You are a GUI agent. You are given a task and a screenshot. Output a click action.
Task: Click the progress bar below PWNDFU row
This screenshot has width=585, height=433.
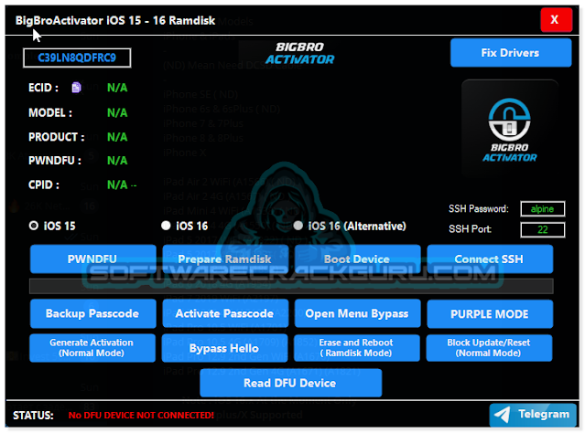point(291,286)
